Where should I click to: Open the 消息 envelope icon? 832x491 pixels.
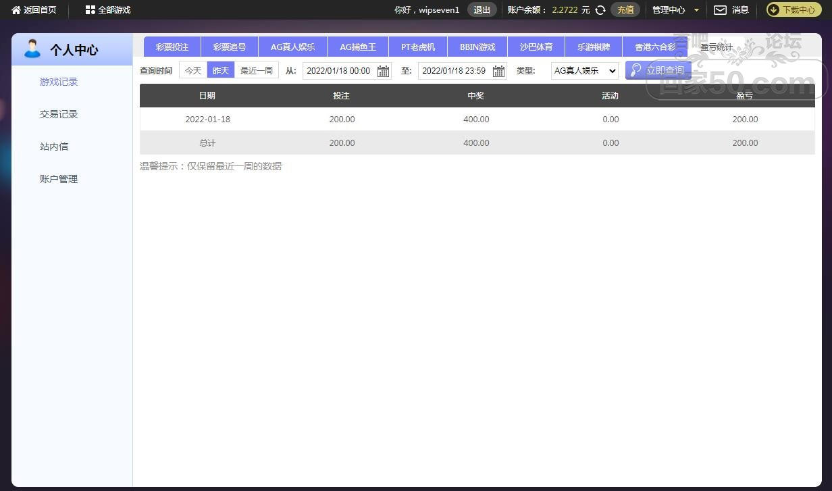(720, 10)
